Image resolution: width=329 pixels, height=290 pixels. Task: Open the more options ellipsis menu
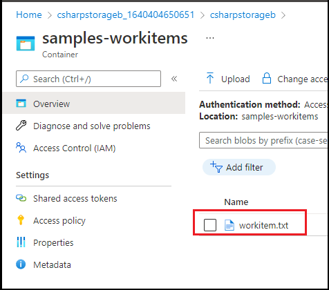(x=210, y=38)
